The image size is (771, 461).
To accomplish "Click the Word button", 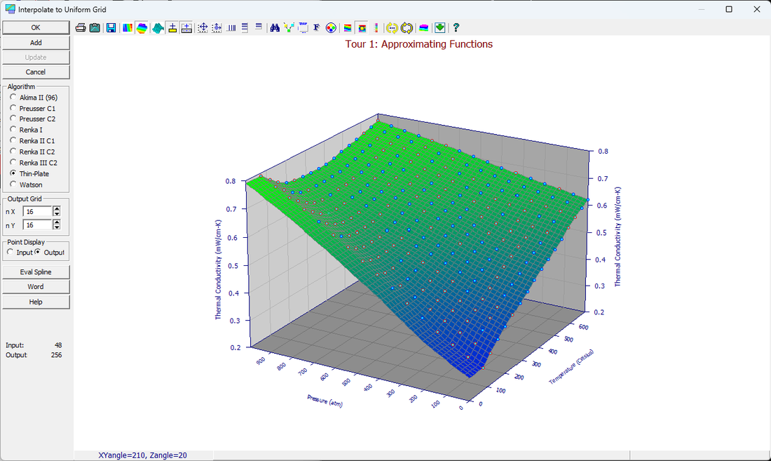I will 36,287.
